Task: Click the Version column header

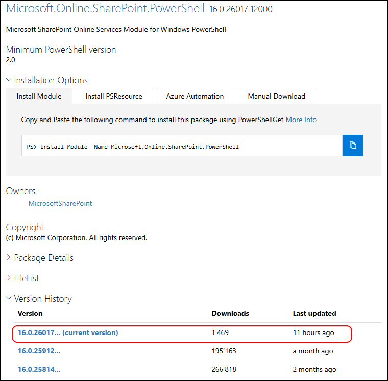Action: [30, 313]
